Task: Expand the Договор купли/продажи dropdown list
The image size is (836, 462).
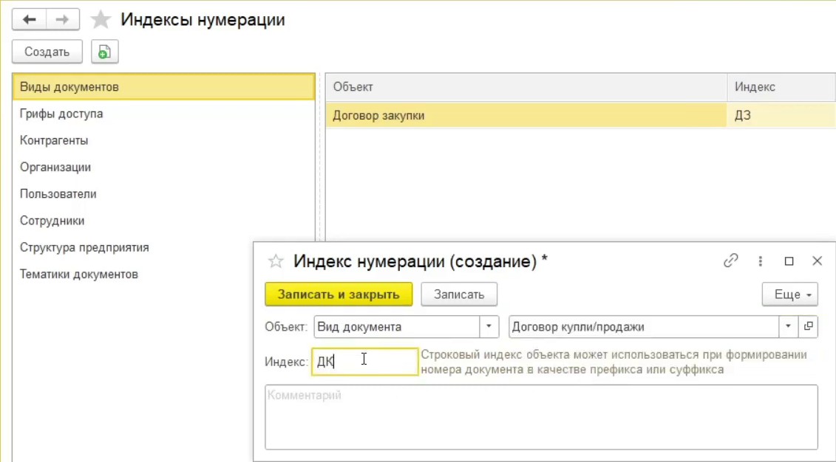Action: [788, 326]
